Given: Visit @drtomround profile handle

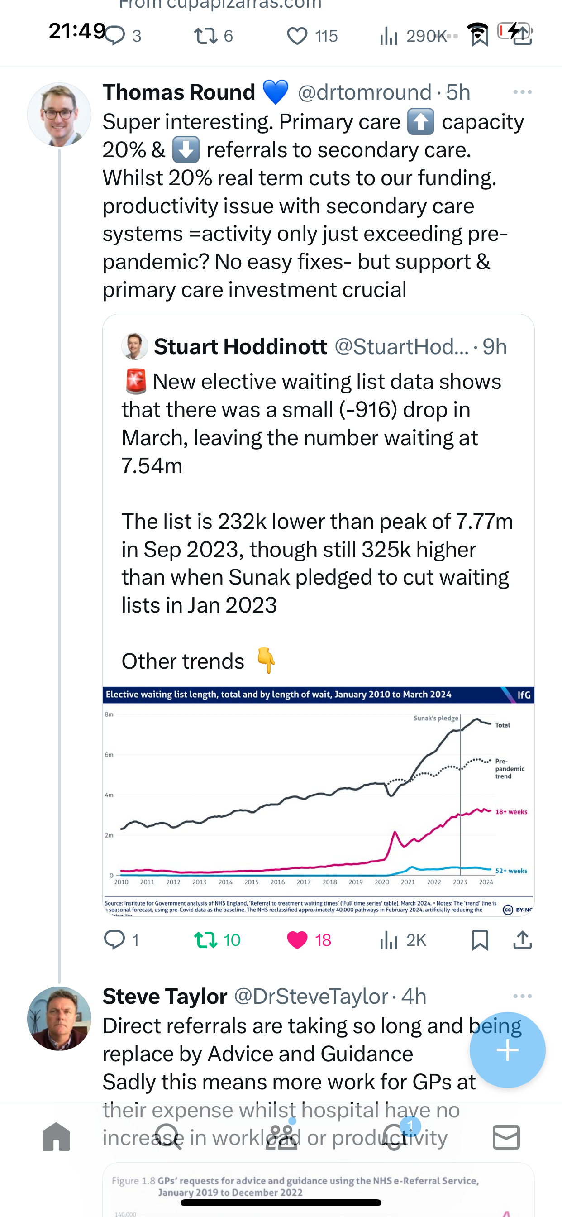Looking at the screenshot, I should coord(364,92).
